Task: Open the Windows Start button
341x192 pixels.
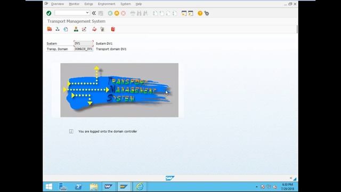Action: pyautogui.click(x=49, y=187)
